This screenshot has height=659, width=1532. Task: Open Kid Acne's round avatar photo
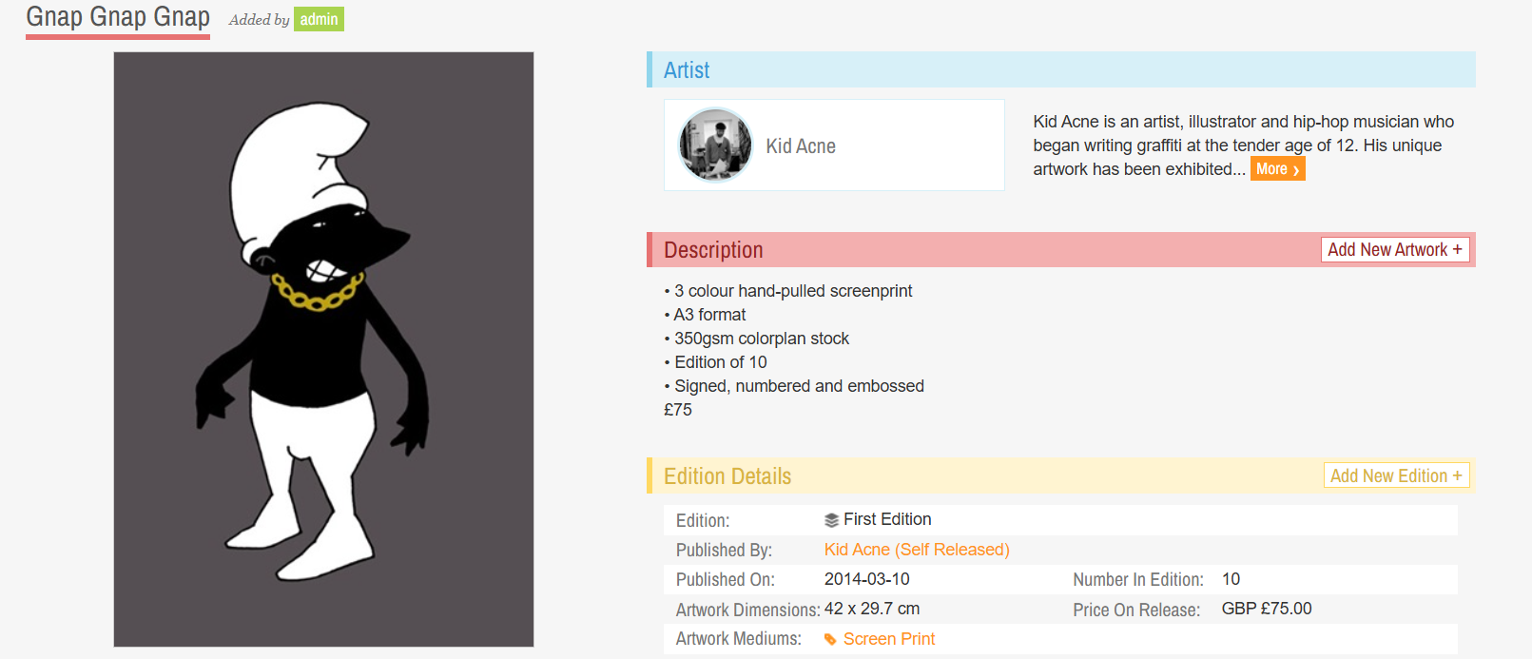click(715, 145)
